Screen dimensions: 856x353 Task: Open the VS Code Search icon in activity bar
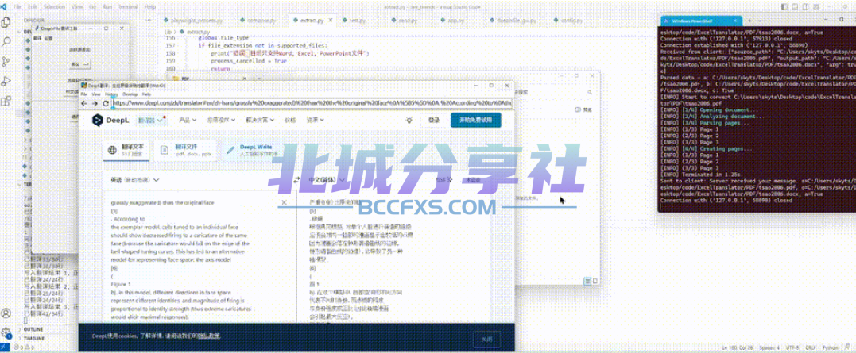[6, 42]
